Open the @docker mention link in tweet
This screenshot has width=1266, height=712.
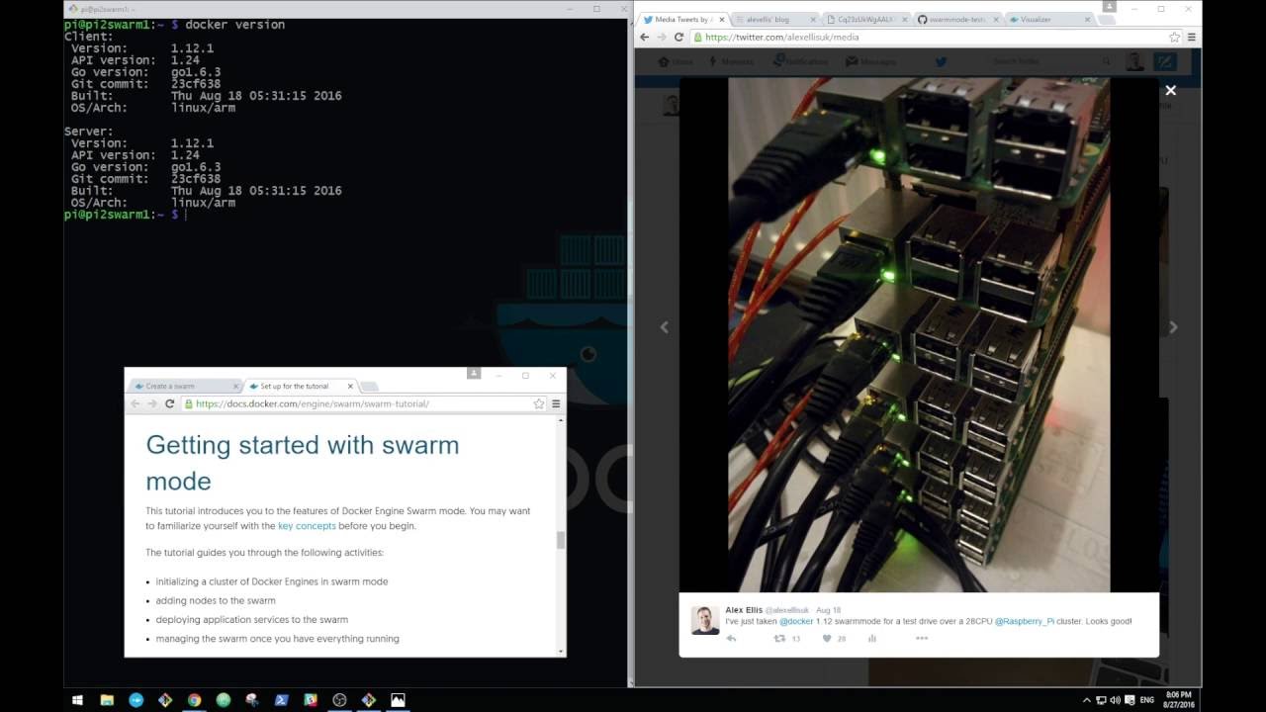(796, 622)
